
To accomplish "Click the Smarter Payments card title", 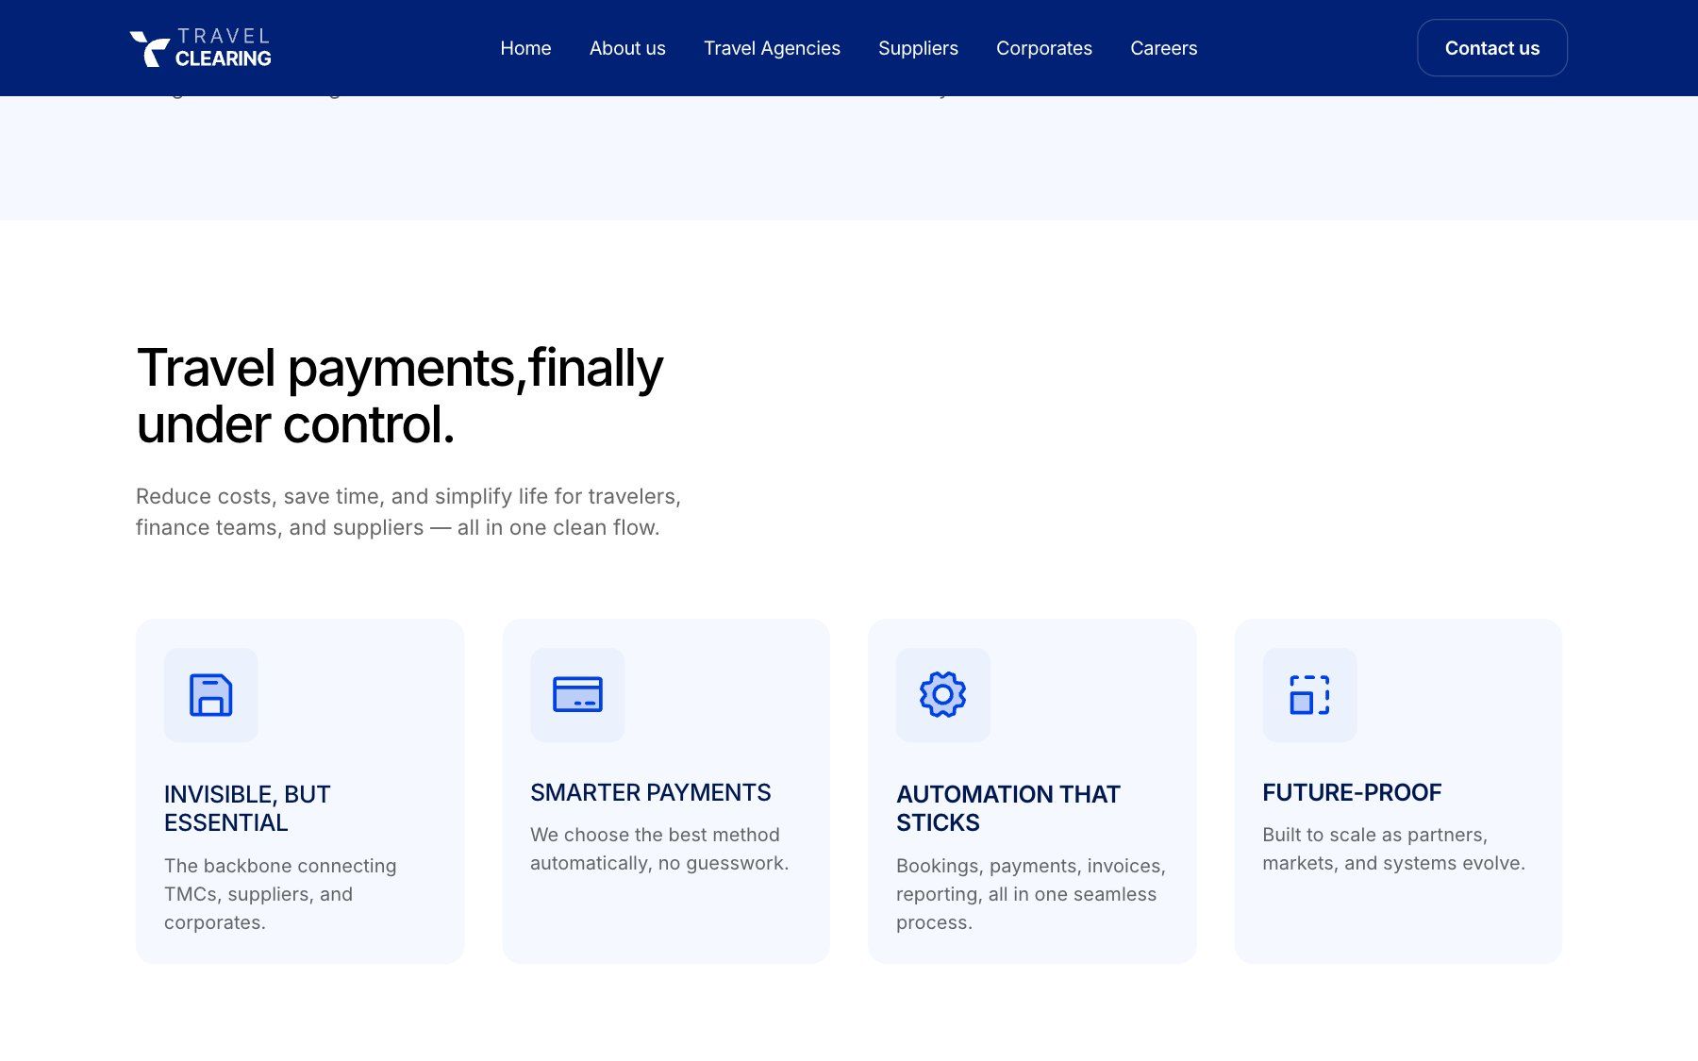I will (x=651, y=792).
